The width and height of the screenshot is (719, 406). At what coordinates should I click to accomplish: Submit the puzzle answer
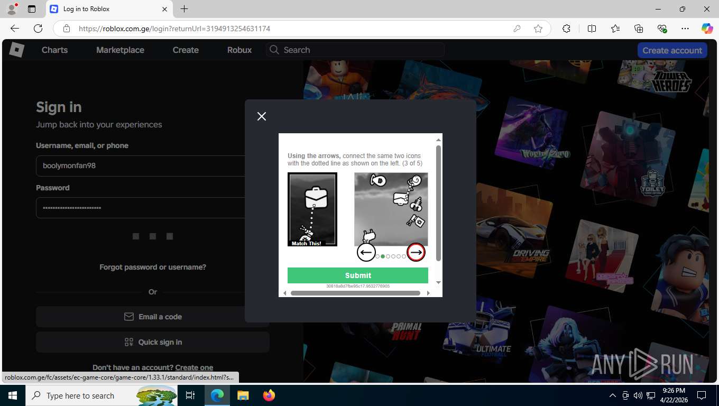click(358, 275)
